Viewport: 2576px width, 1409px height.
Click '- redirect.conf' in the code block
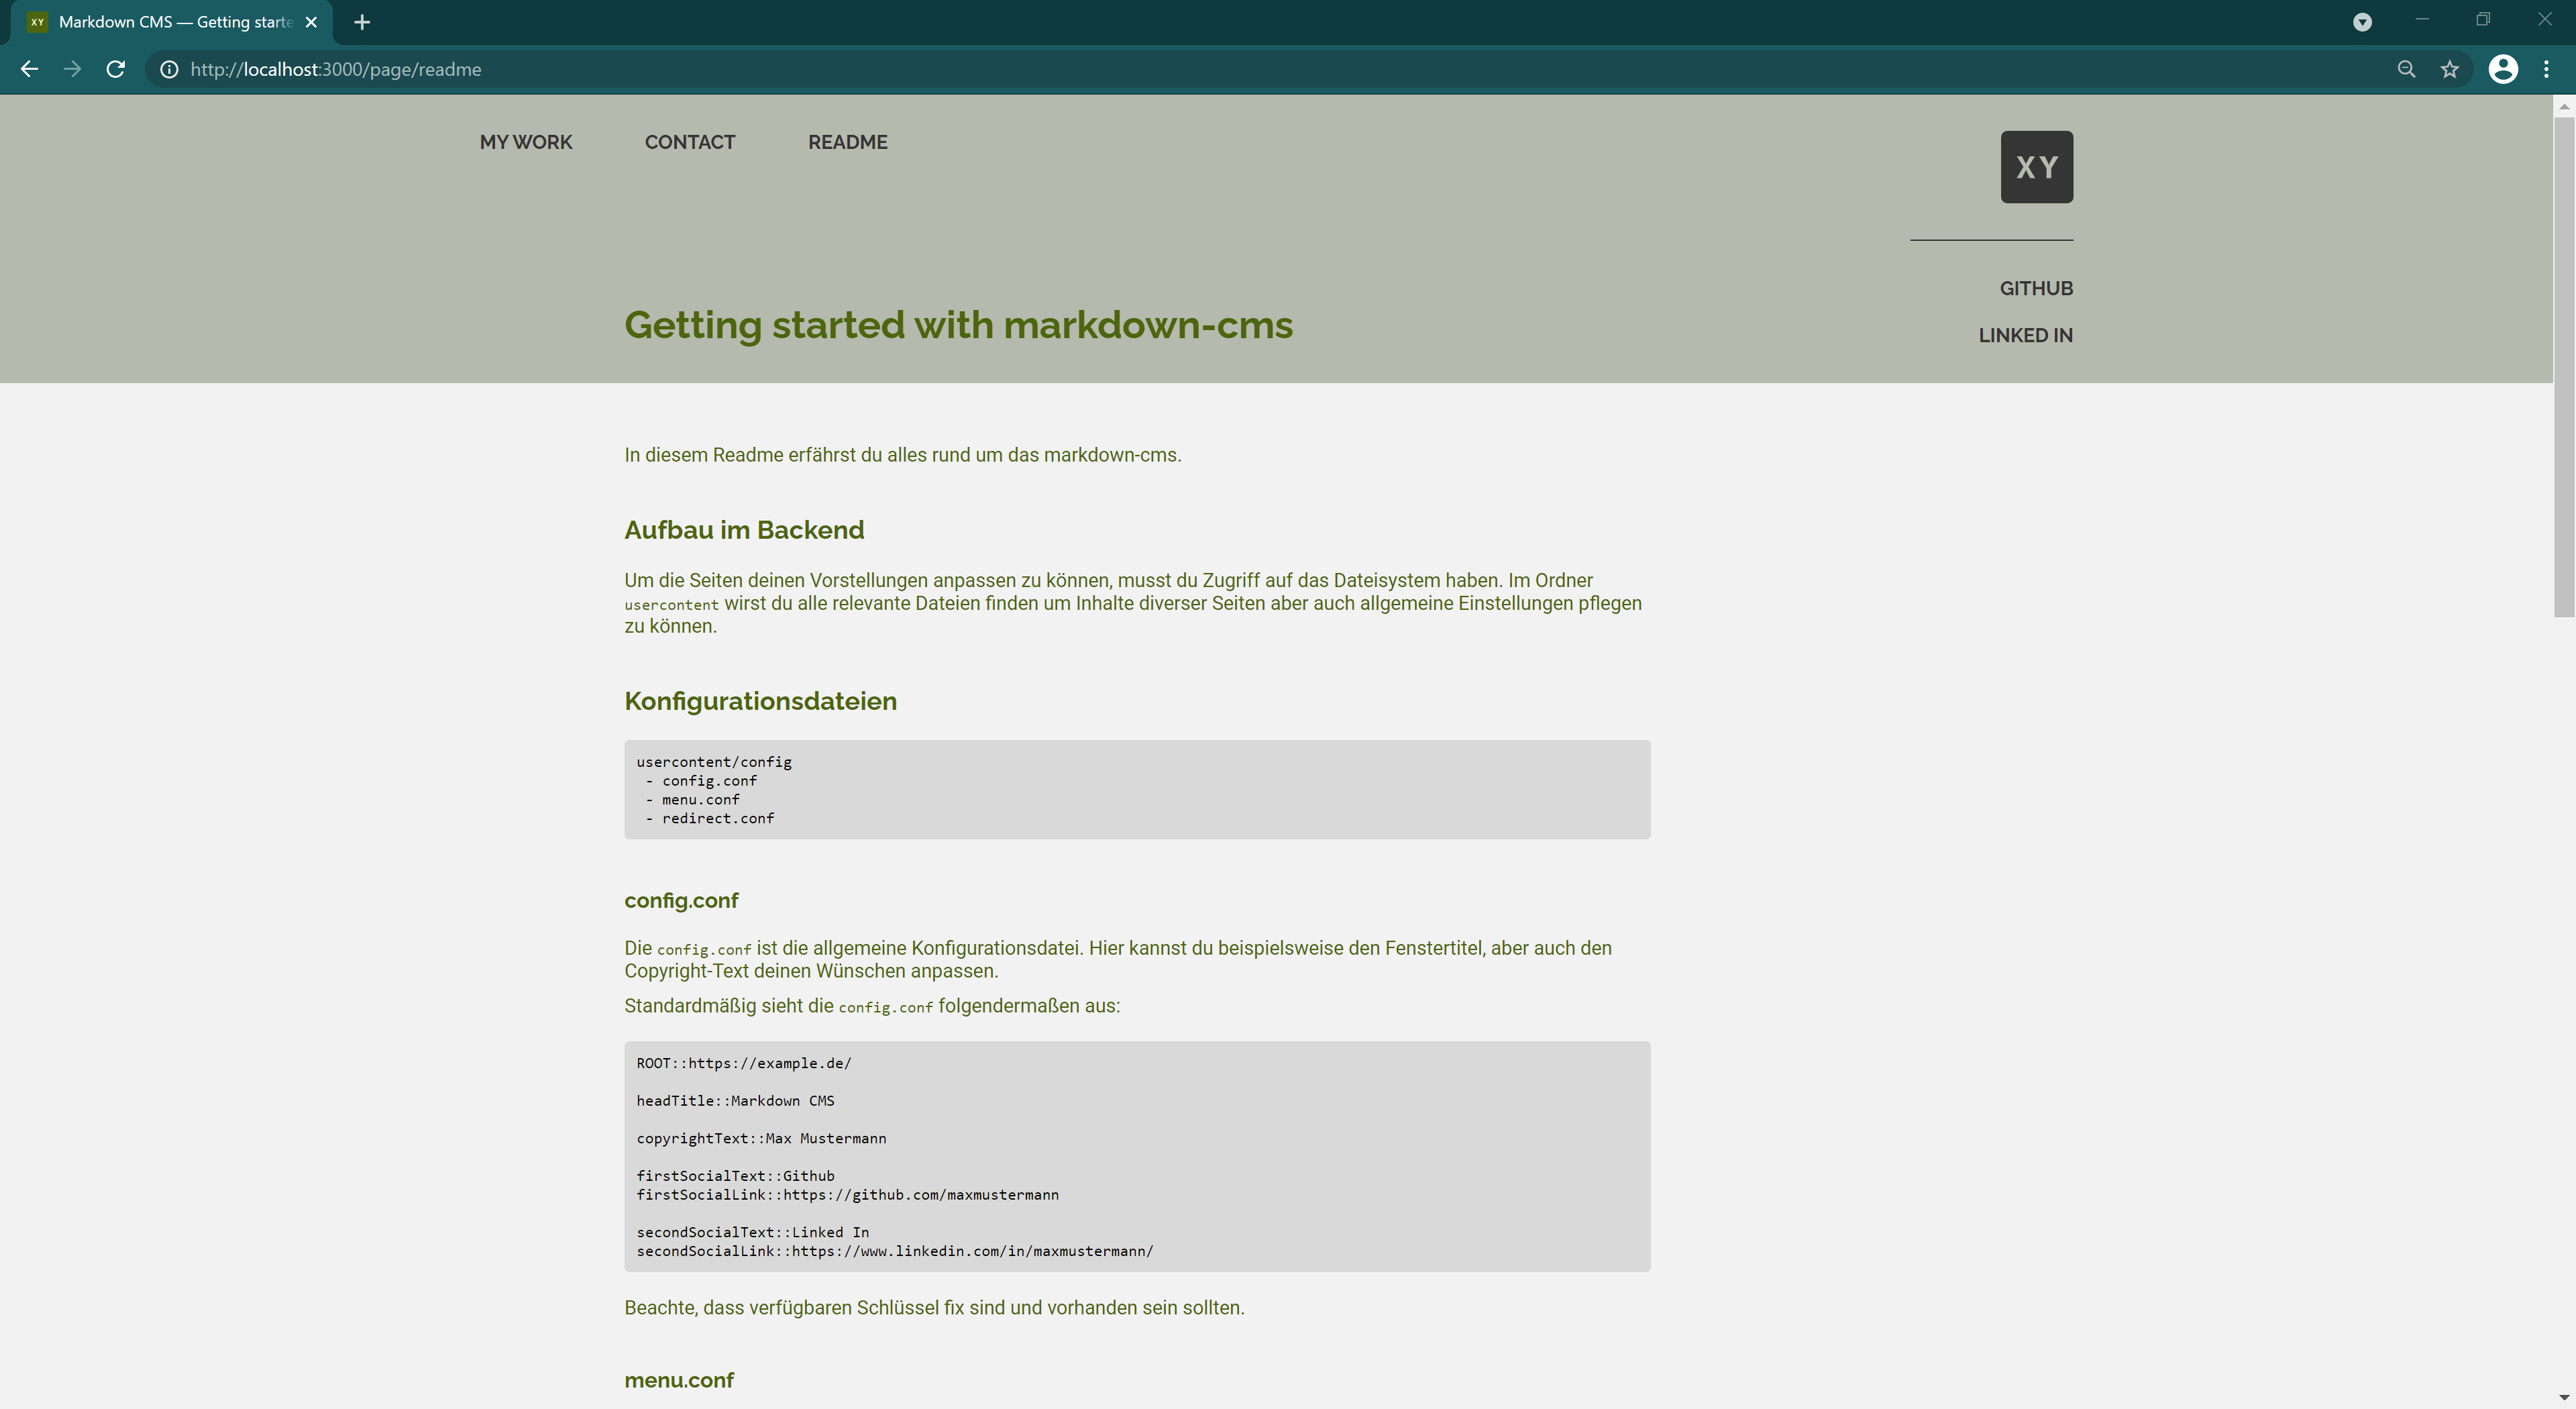coord(709,818)
